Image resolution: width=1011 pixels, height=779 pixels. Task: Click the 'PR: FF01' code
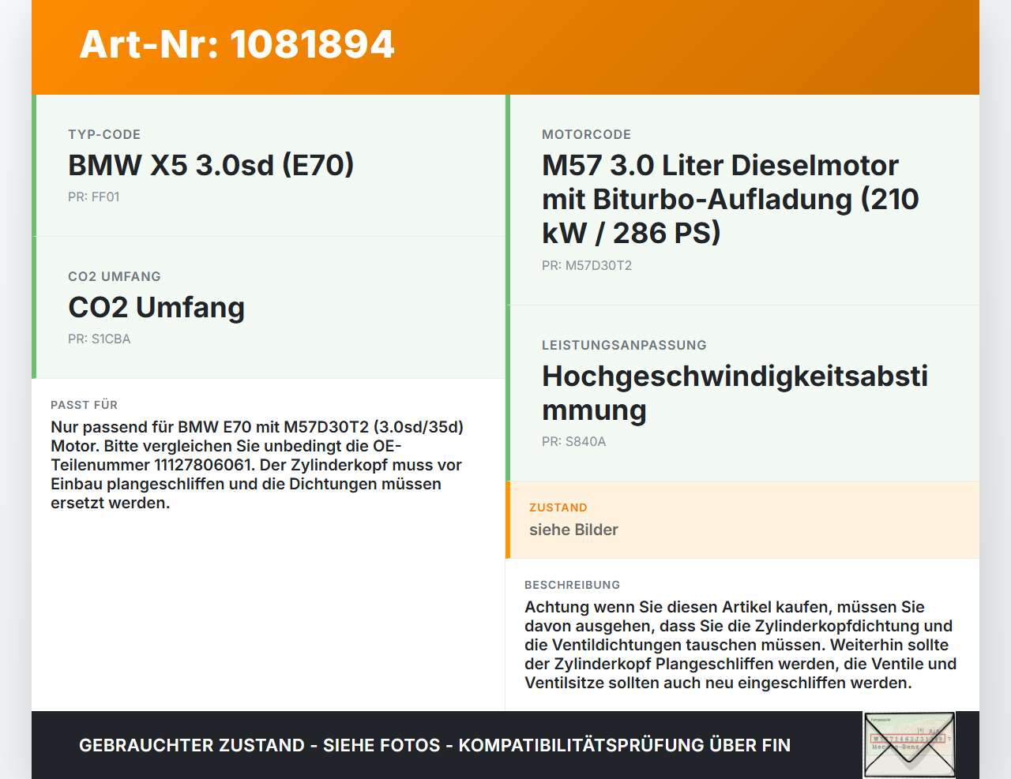coord(94,197)
